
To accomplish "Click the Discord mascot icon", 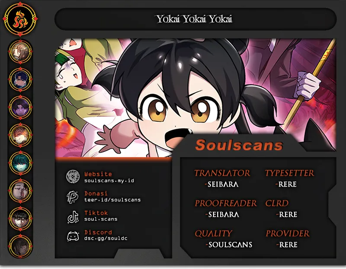I will 73,236.
